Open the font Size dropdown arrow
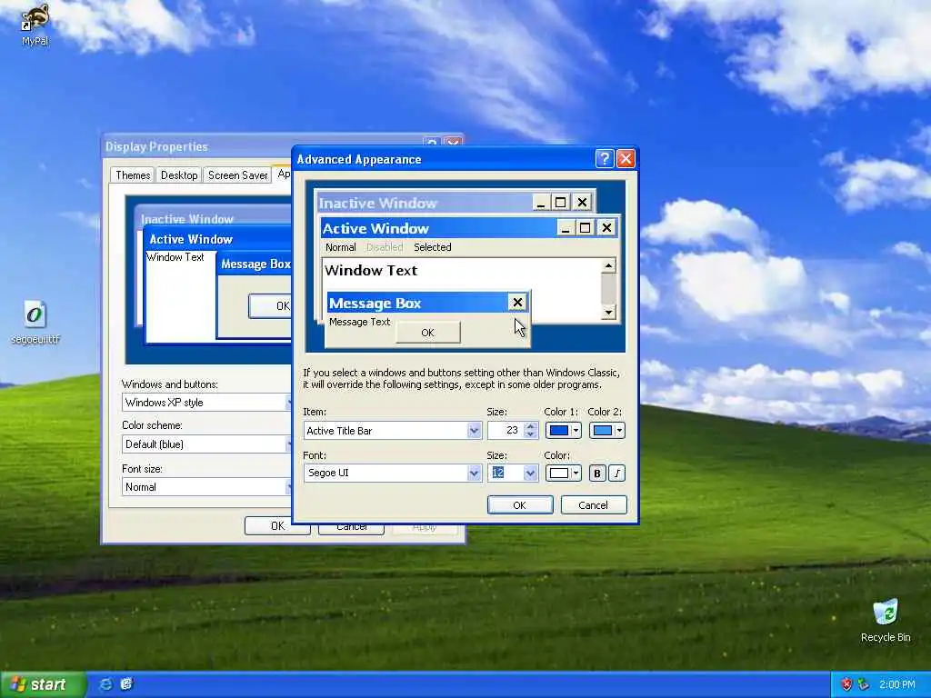The height and width of the screenshot is (698, 931). 530,473
